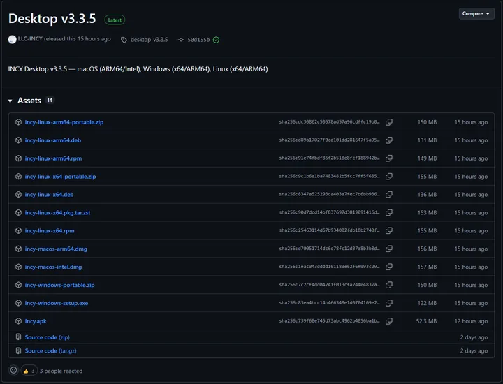The height and width of the screenshot is (384, 503).
Task: Click the sha256 text for incy-macos-intel.dmg
Action: click(329, 267)
